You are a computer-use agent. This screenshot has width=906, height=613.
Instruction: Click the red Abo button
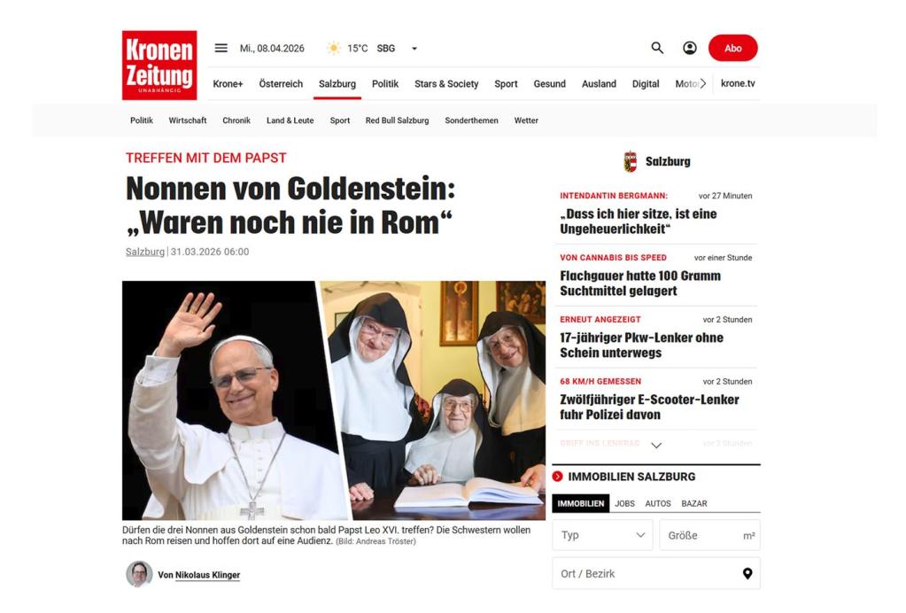point(732,48)
